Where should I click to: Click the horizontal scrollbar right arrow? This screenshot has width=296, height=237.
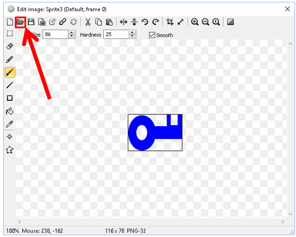point(283,222)
